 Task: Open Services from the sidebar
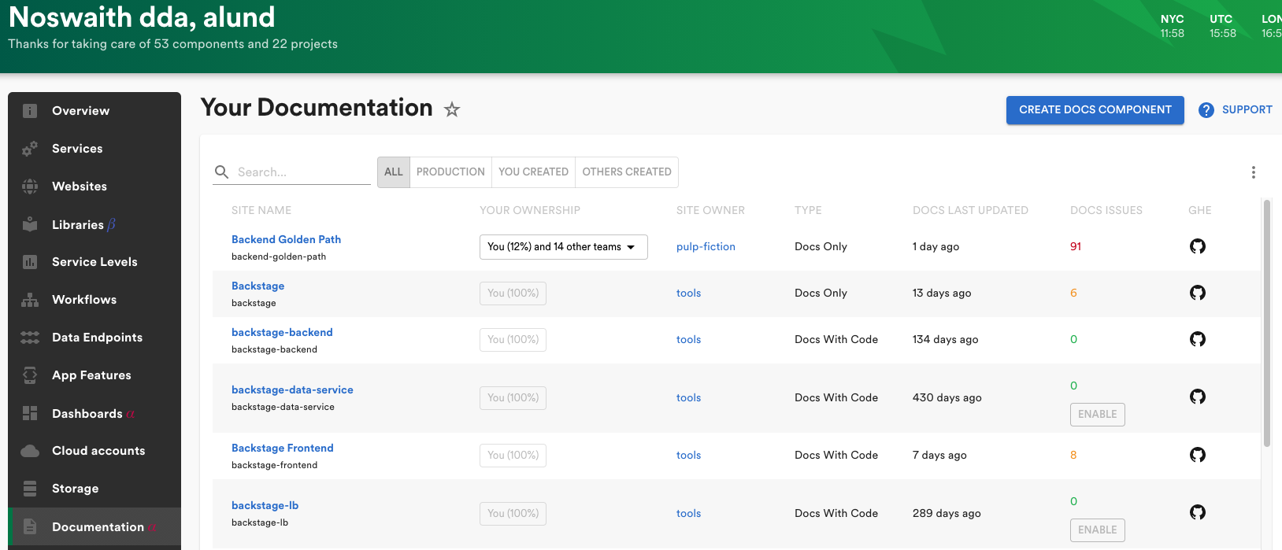(x=77, y=149)
